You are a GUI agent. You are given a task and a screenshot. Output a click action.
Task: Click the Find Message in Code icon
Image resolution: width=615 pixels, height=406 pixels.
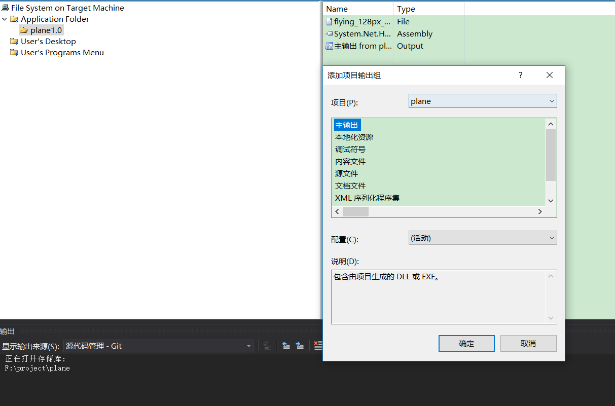coord(268,346)
